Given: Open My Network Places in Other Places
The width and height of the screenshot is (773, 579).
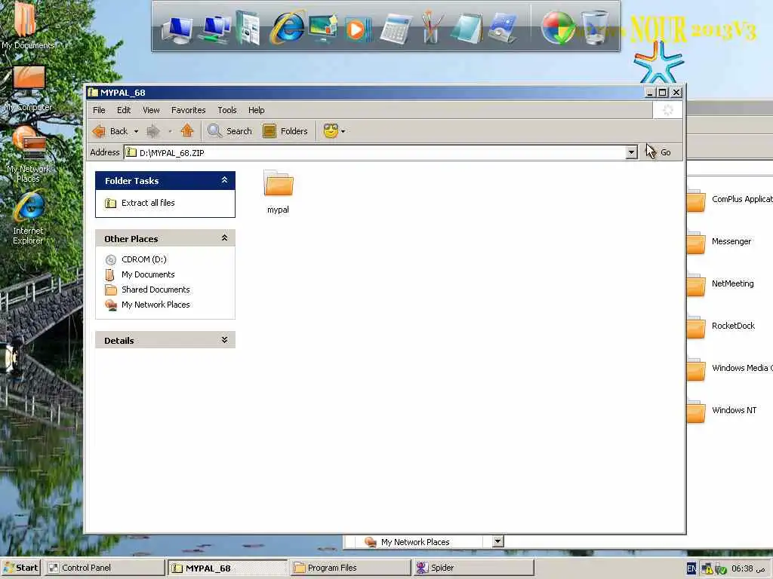Looking at the screenshot, I should (156, 305).
